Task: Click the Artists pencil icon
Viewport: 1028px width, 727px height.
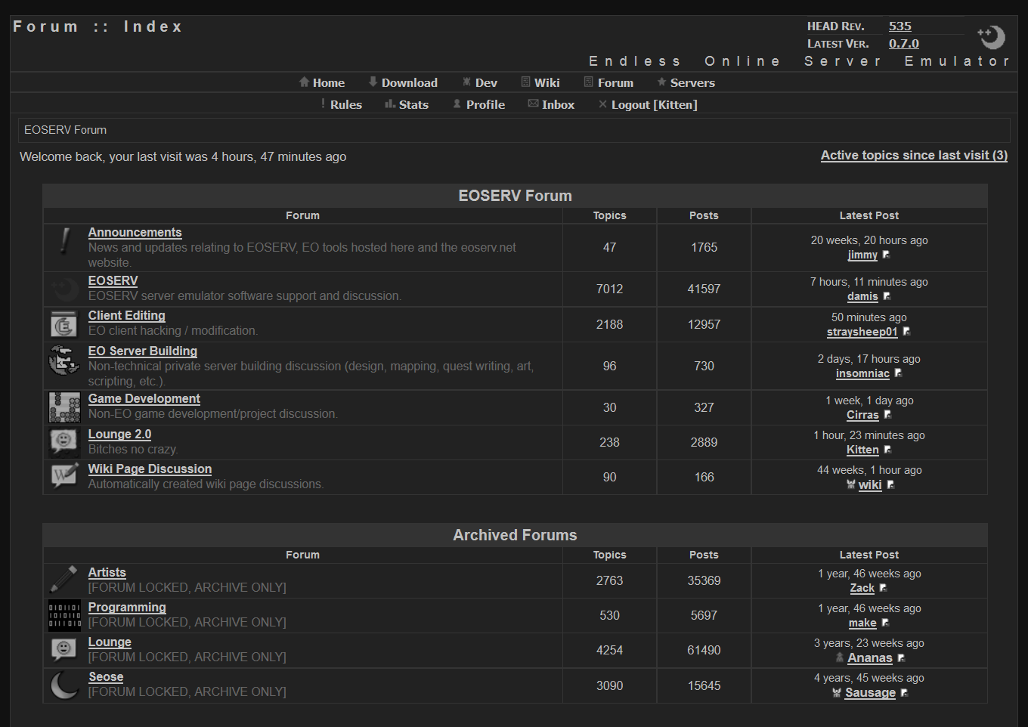Action: [64, 580]
